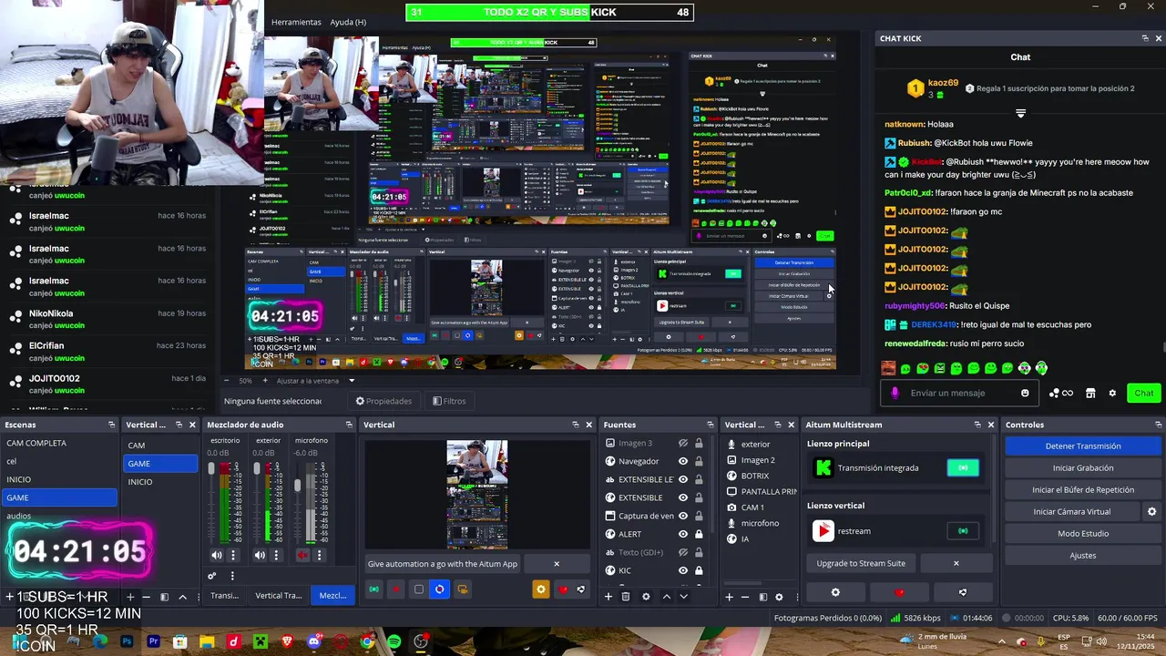Click Iniciar Cámara Virtual button
This screenshot has height=656, width=1166.
pyautogui.click(x=1072, y=511)
